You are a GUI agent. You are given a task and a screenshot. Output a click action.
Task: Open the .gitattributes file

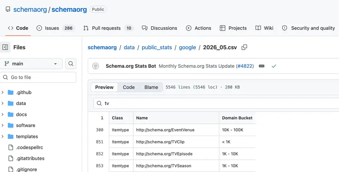(30, 158)
